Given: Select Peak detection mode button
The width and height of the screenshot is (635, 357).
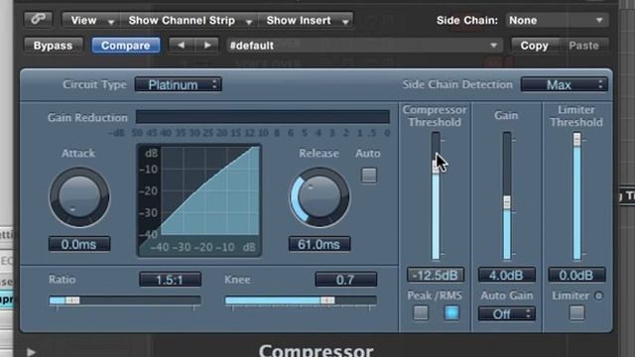Looking at the screenshot, I should [421, 313].
